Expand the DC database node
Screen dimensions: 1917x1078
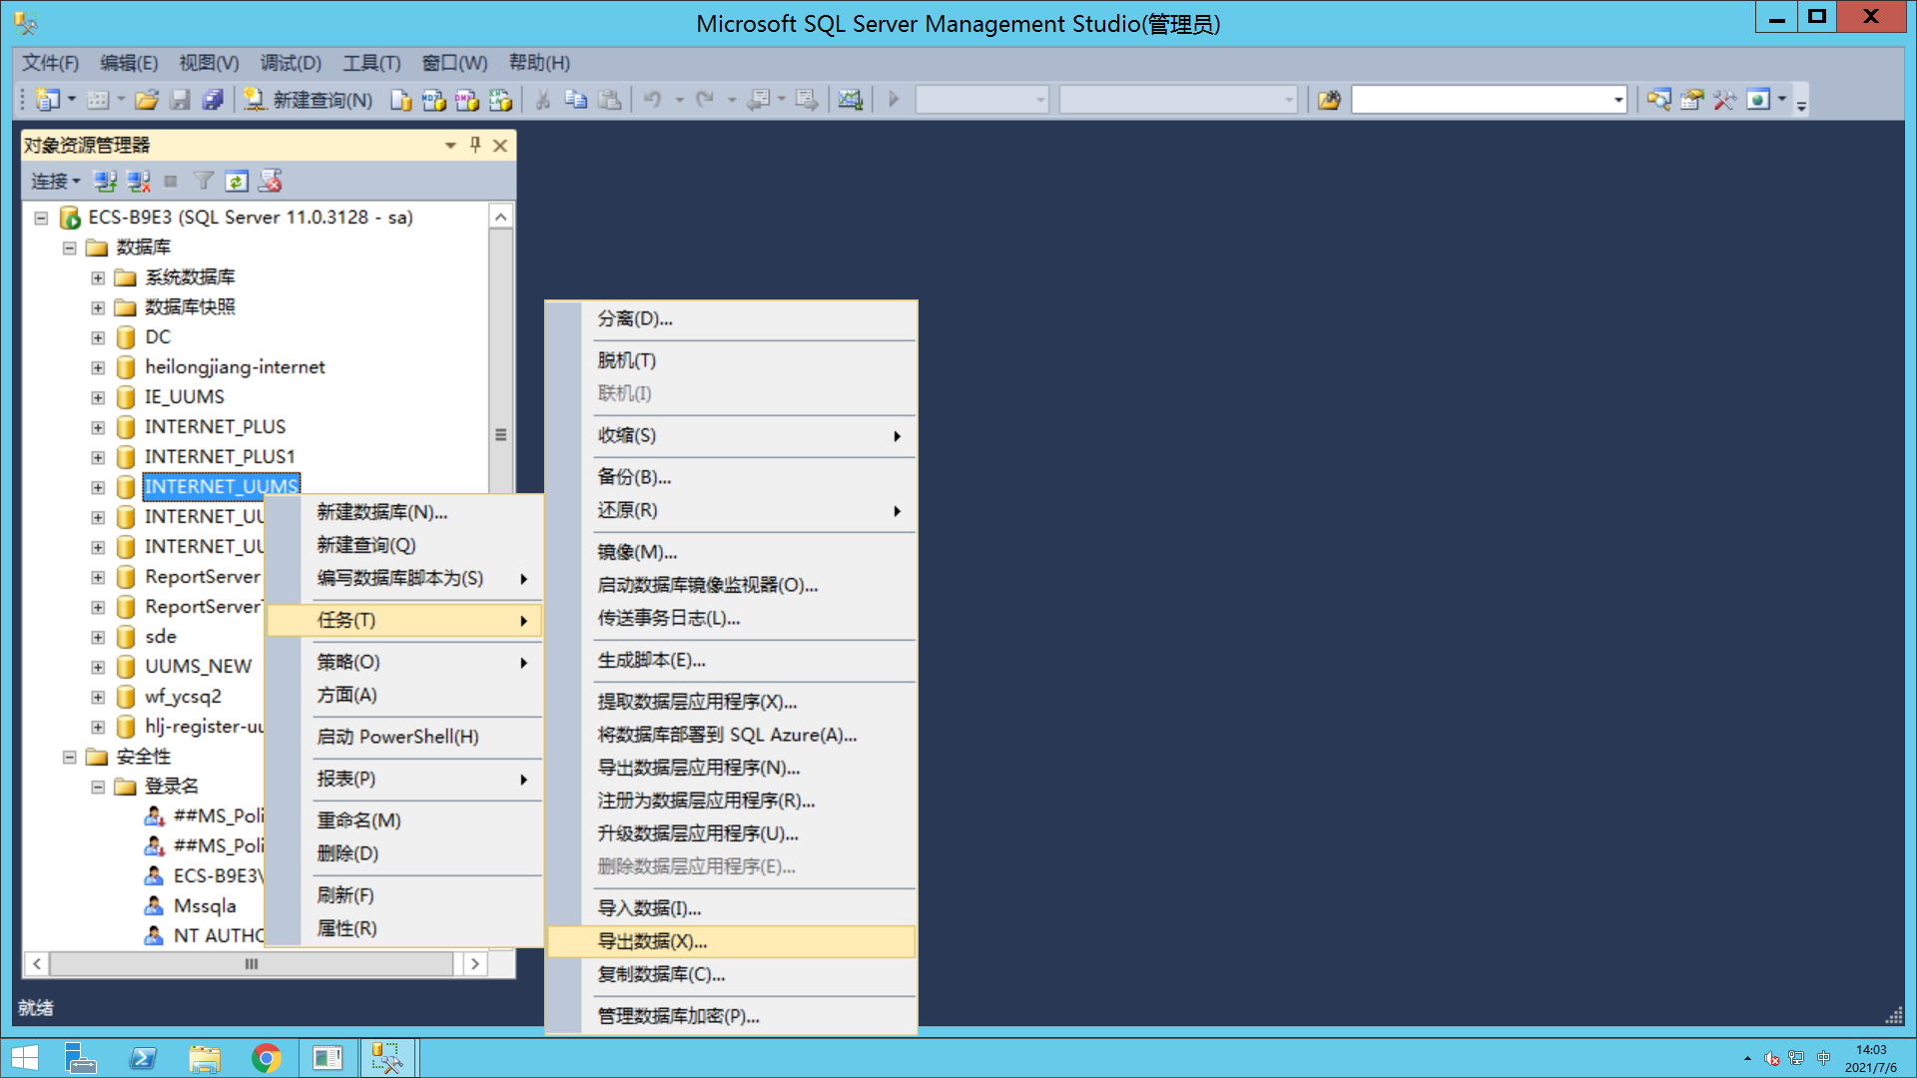pyautogui.click(x=98, y=337)
